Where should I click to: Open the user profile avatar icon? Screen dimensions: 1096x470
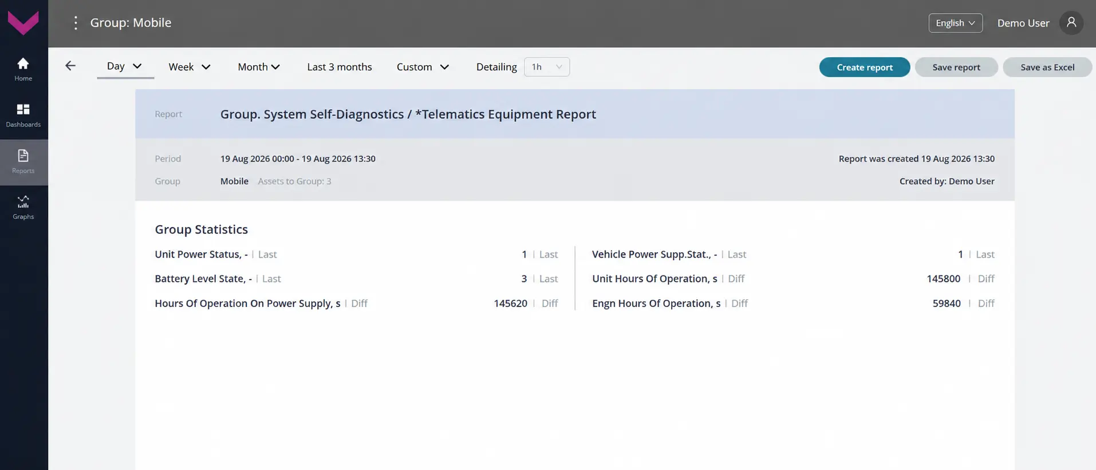click(1071, 23)
